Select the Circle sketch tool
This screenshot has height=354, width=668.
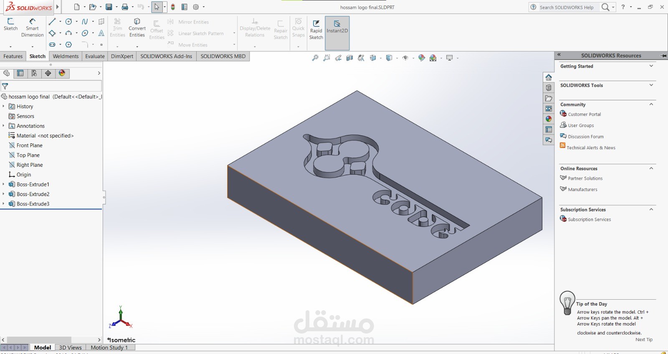tap(69, 22)
